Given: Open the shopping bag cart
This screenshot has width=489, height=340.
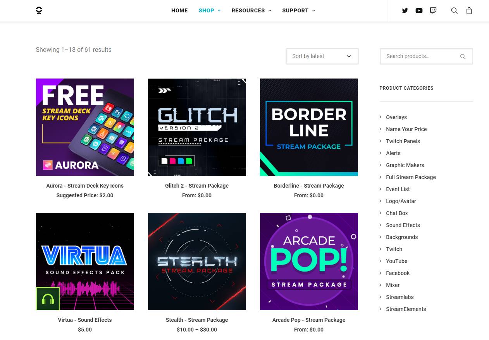Looking at the screenshot, I should [x=469, y=11].
